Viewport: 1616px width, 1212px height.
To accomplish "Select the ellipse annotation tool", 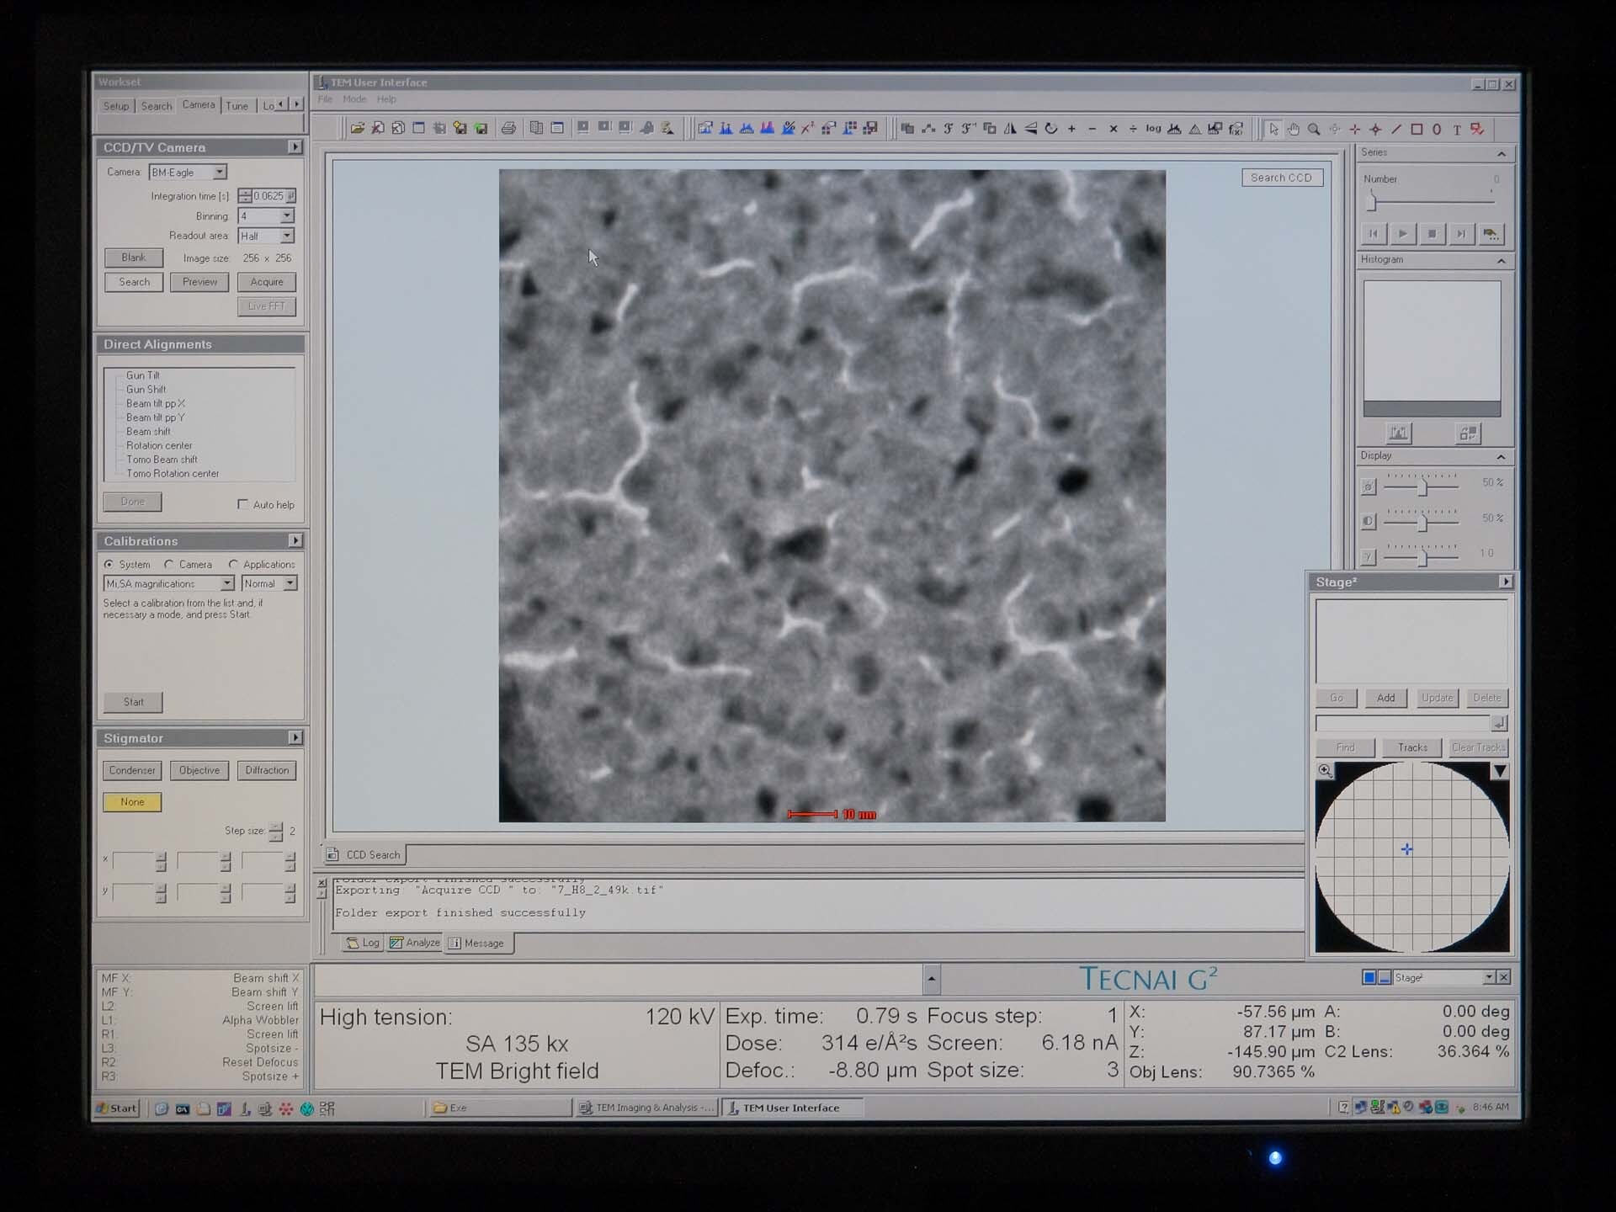I will click(x=1437, y=129).
